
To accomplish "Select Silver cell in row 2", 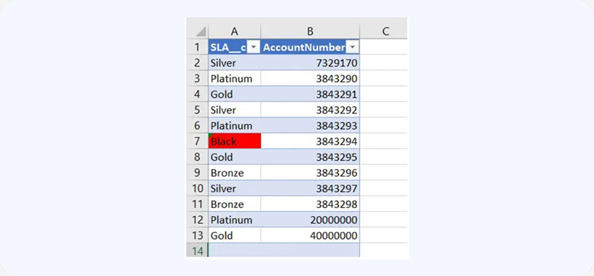I will coord(235,63).
